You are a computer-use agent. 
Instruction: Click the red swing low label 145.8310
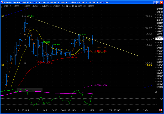pyautogui.click(x=40, y=62)
